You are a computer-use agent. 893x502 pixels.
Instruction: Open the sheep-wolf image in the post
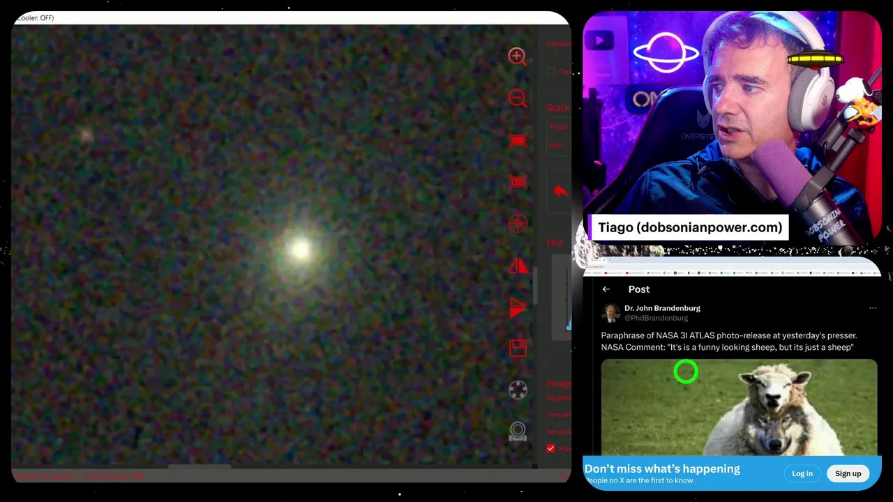click(x=739, y=407)
